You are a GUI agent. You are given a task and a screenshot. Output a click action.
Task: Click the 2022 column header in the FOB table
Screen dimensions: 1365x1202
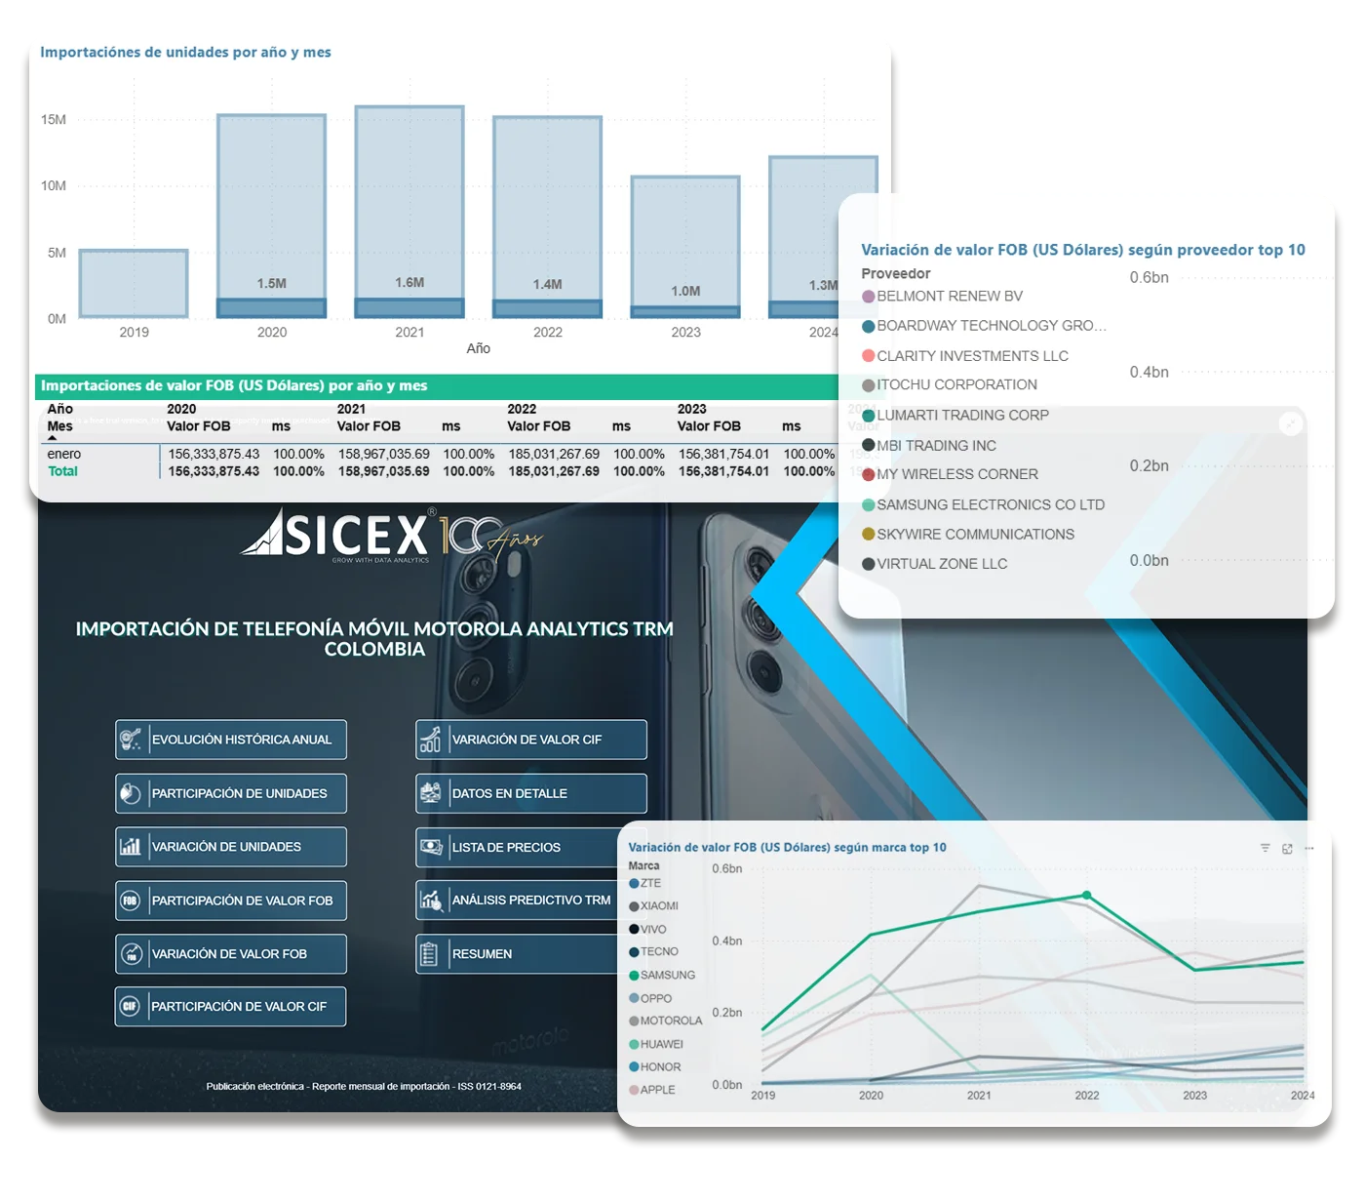tap(522, 409)
